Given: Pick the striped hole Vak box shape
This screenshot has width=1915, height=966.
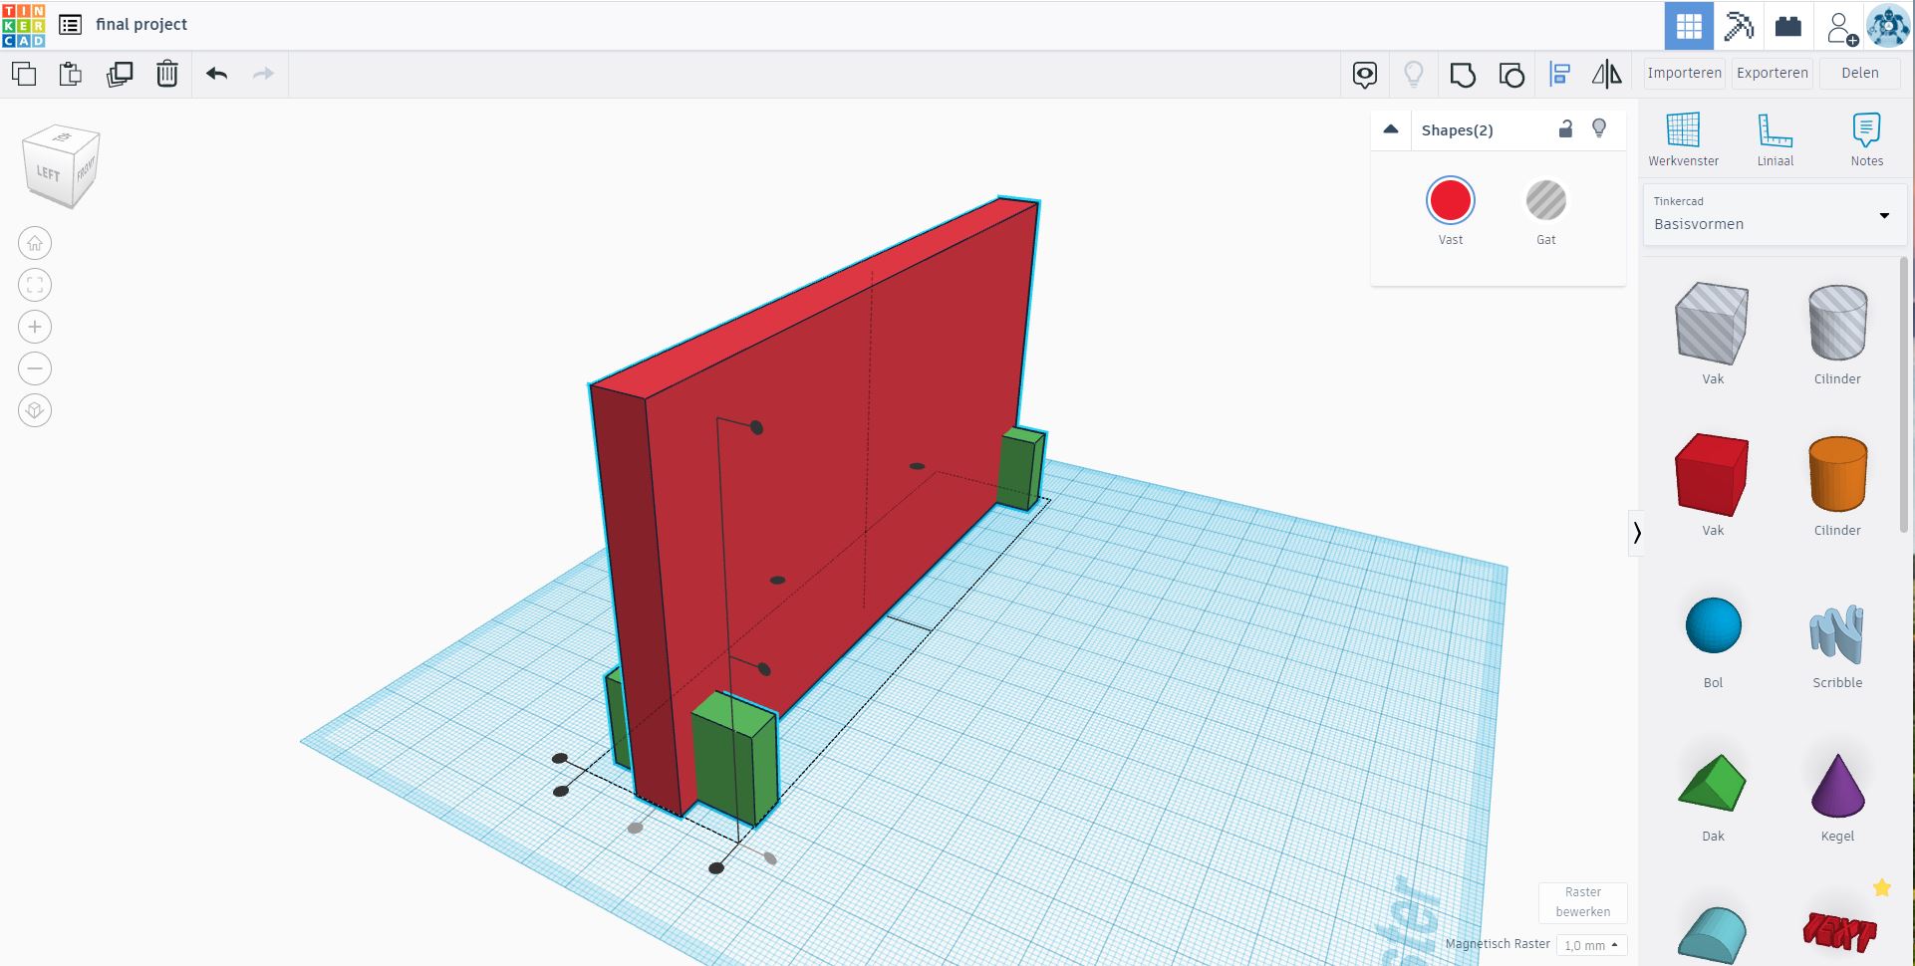Looking at the screenshot, I should 1712,324.
